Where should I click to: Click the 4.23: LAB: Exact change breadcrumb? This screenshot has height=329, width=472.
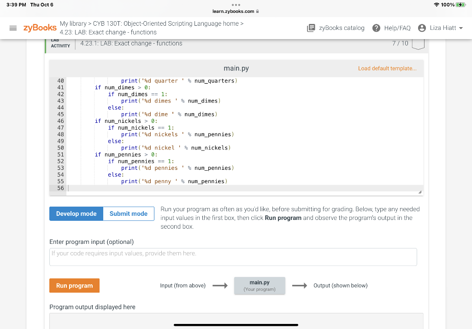click(108, 32)
